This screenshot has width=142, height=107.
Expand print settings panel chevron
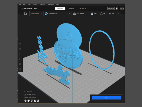pyautogui.click(x=118, y=14)
